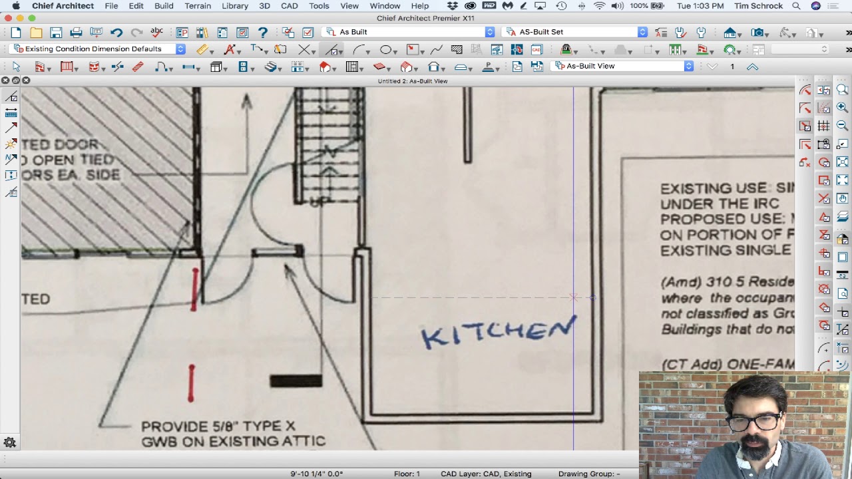The height and width of the screenshot is (479, 852).
Task: Toggle the red triangle midpoint snap
Action: [x=824, y=217]
